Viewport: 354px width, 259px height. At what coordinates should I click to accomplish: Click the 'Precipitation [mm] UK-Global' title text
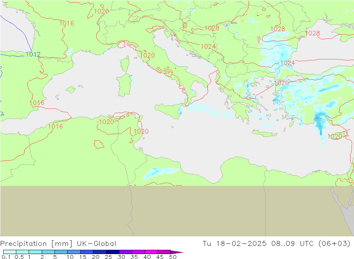point(58,244)
